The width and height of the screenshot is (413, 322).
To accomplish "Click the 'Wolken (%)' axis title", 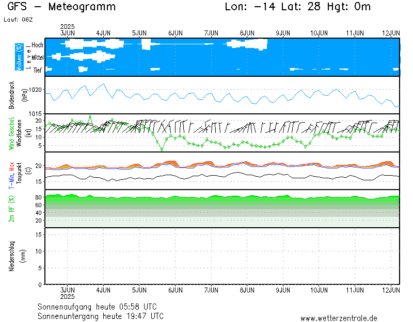I will (x=19, y=57).
